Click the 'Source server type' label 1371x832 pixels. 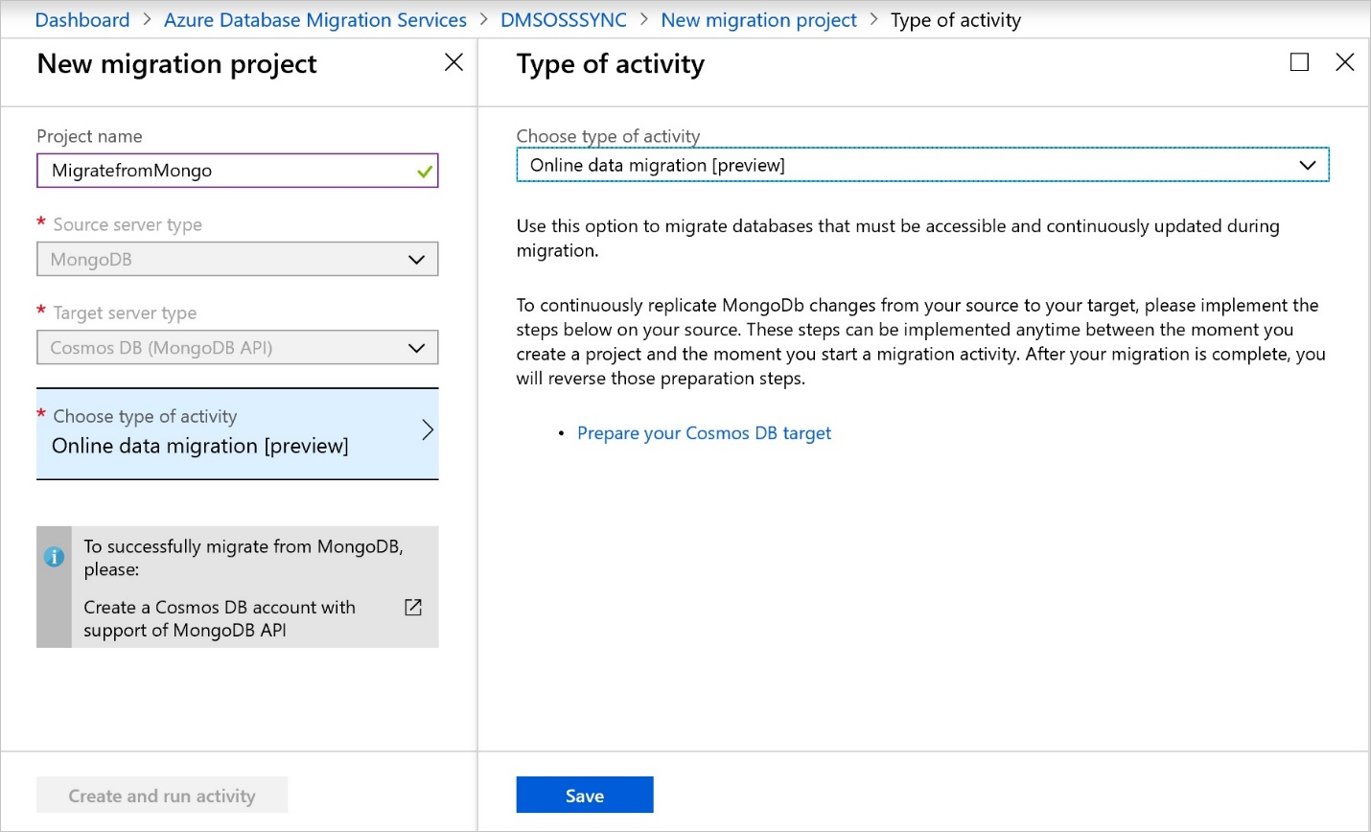[128, 224]
